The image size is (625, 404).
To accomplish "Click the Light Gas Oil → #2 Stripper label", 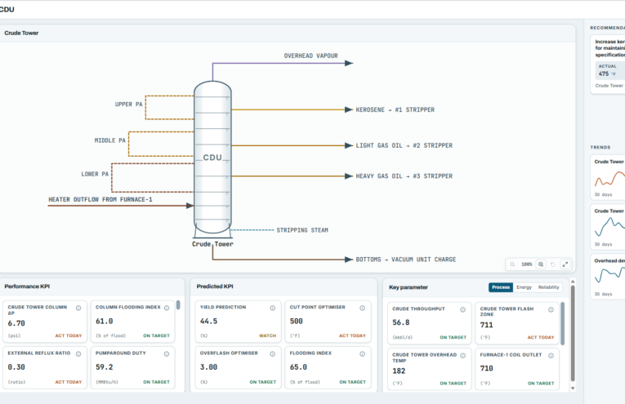I will [404, 145].
